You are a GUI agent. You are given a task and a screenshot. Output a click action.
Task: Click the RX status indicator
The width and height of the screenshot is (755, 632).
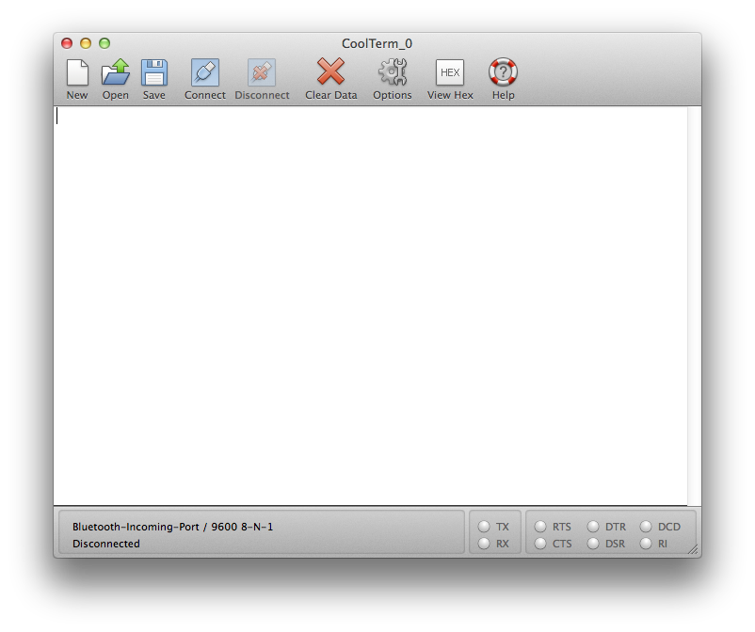(x=484, y=544)
